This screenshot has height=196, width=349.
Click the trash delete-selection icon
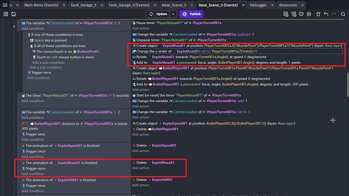pyautogui.click(x=318, y=14)
